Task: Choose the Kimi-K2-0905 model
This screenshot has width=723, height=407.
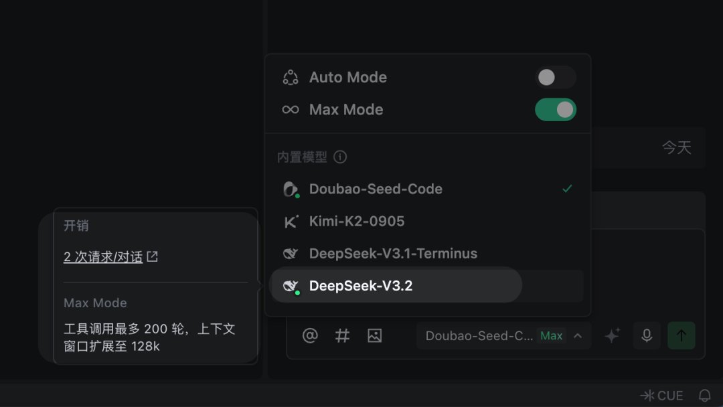Action: [x=356, y=222]
